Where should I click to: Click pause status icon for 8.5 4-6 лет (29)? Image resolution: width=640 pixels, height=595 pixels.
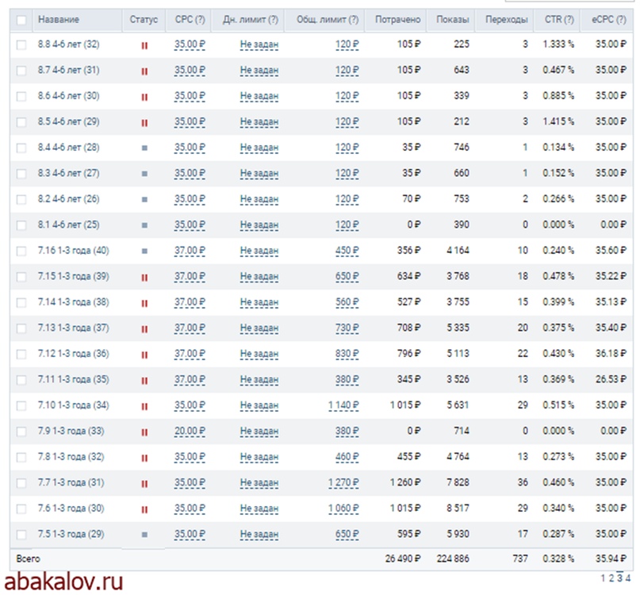144,123
